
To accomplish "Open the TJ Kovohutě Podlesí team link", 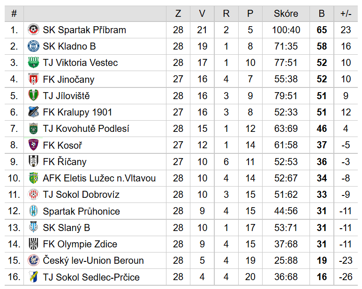I will coord(86,129).
